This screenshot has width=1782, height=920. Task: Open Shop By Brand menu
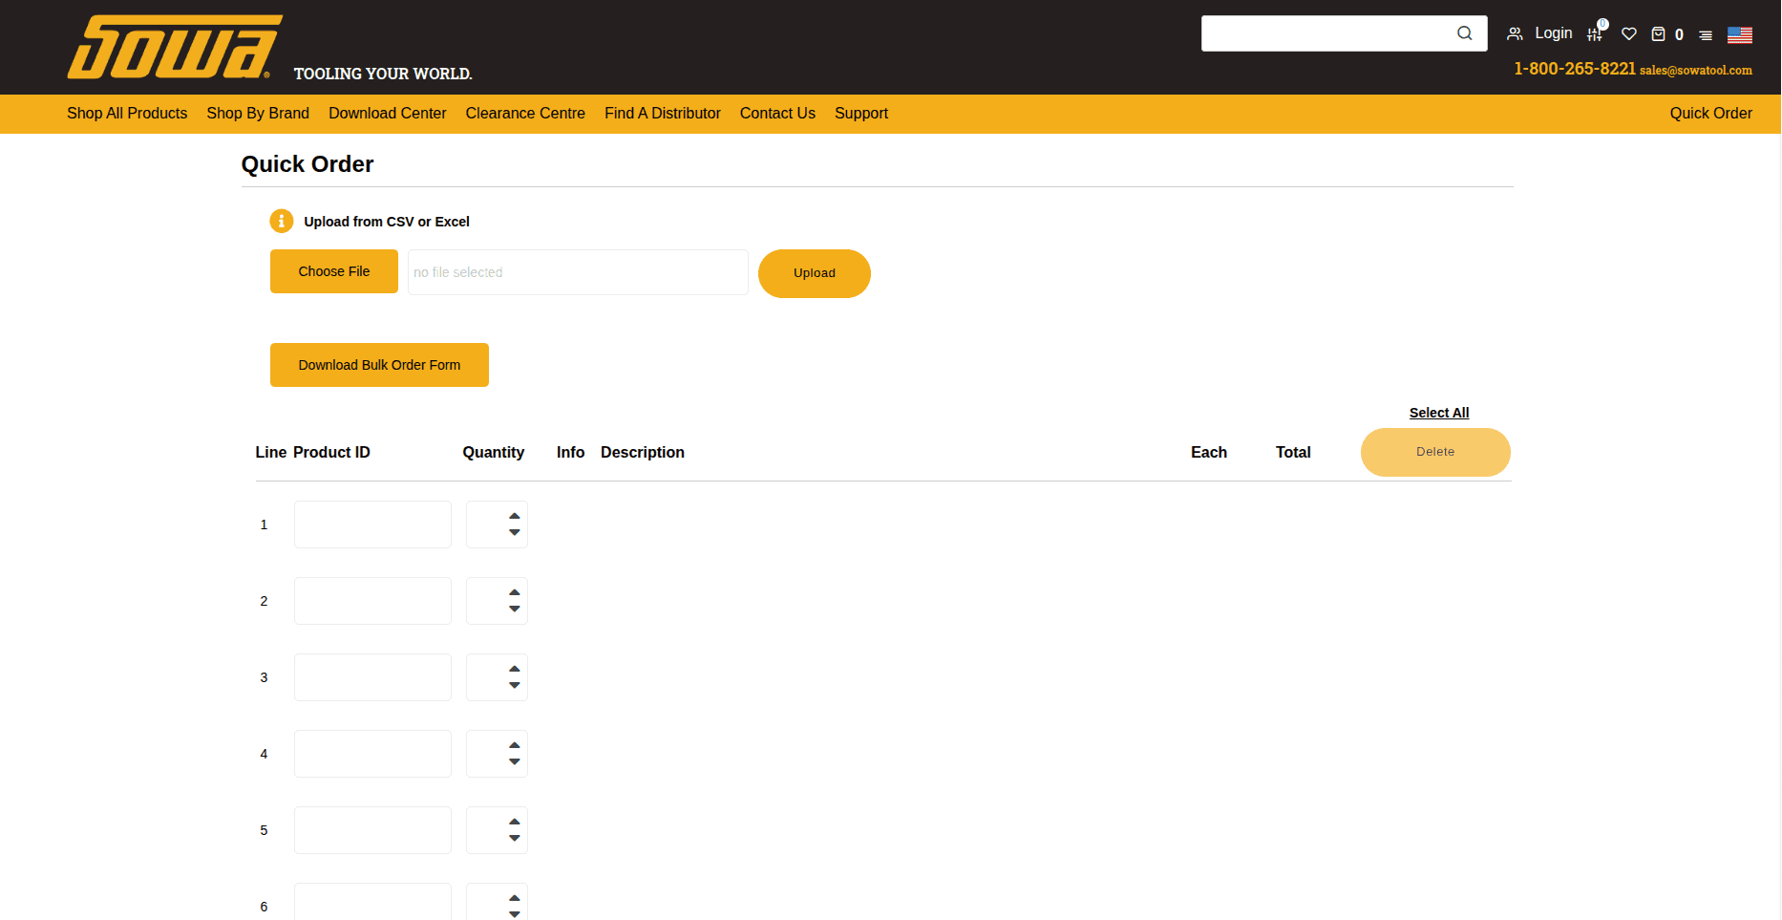click(x=258, y=113)
